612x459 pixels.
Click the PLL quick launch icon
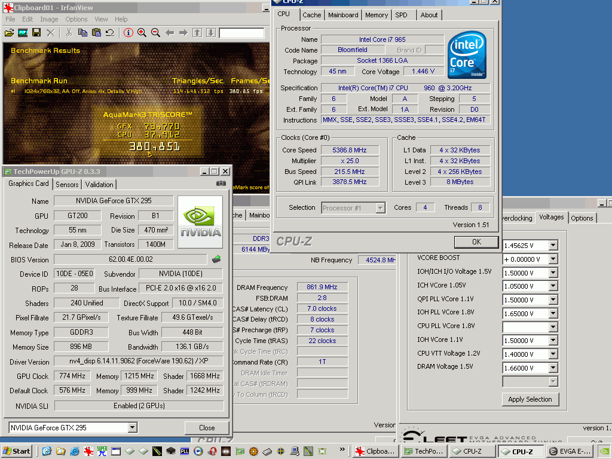pos(185,452)
